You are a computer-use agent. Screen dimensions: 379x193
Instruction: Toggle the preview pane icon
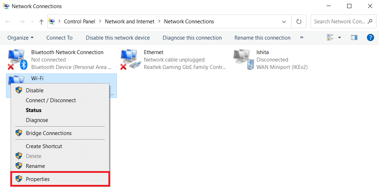click(354, 37)
